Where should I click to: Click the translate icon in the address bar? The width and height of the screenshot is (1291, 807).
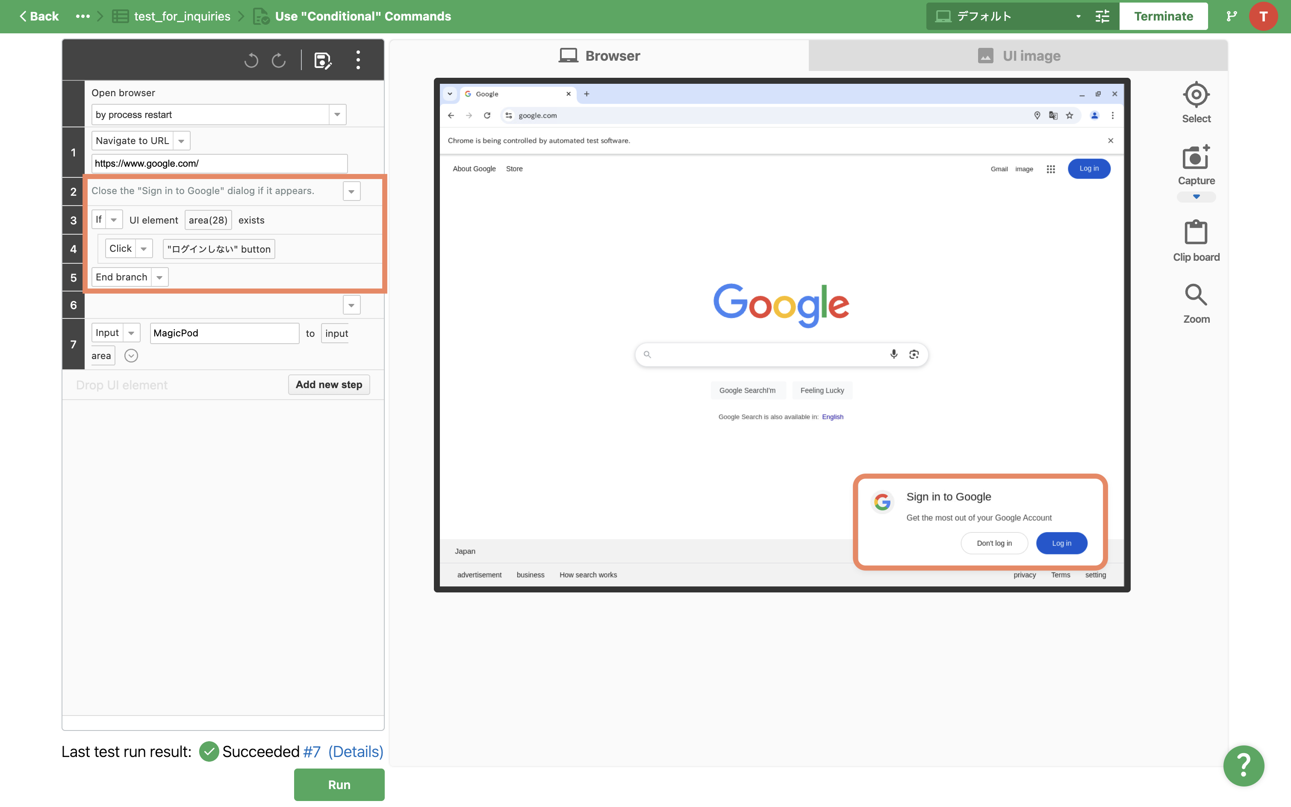(1053, 115)
